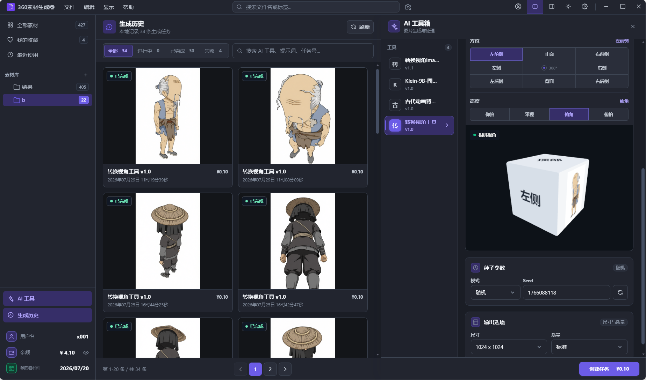Focus the top file name search field
646x380 pixels.
pyautogui.click(x=316, y=7)
